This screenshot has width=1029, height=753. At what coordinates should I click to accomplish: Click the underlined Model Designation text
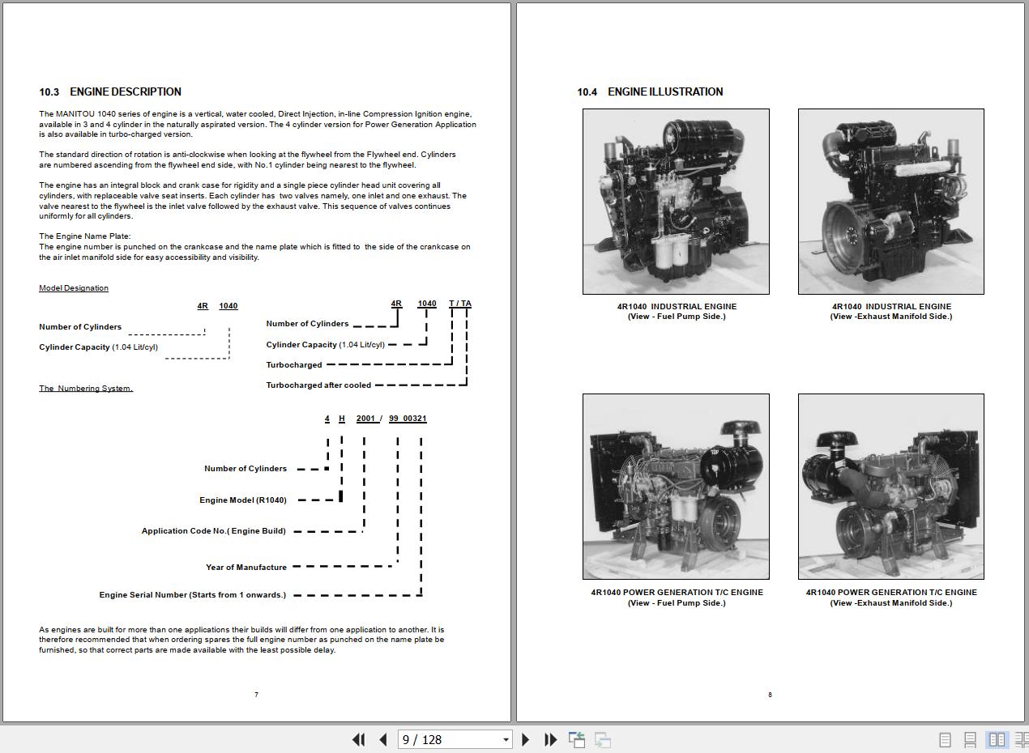pos(74,288)
